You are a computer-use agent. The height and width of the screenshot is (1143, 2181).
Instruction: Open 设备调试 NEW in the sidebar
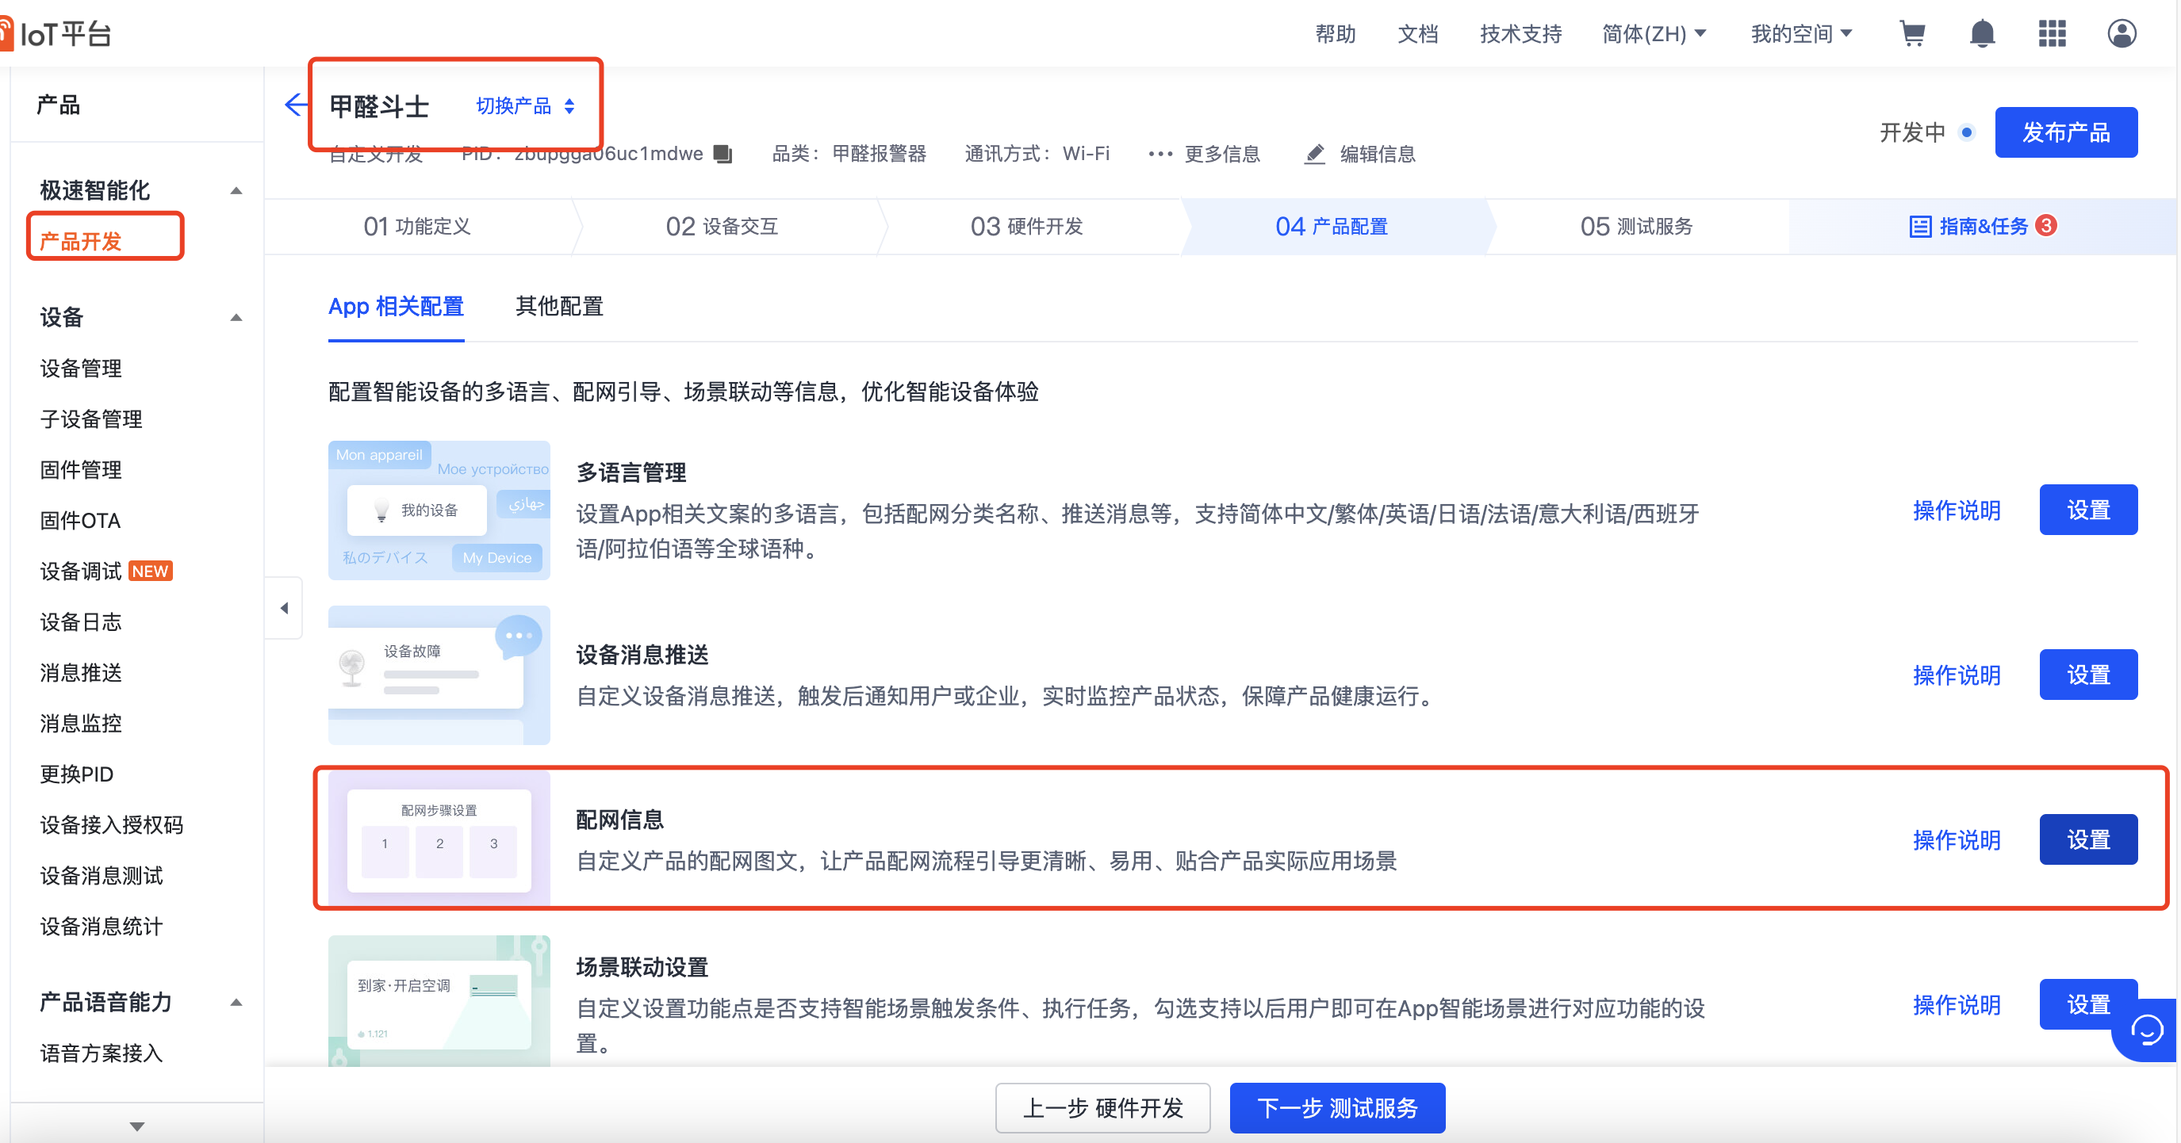(x=105, y=572)
